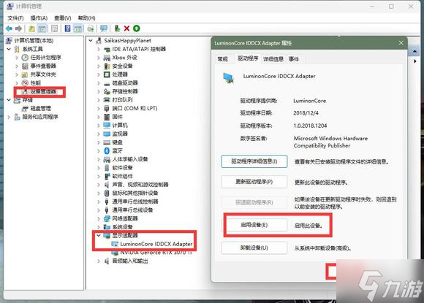
Task: Switch to the 事件 tab
Action: click(294, 58)
